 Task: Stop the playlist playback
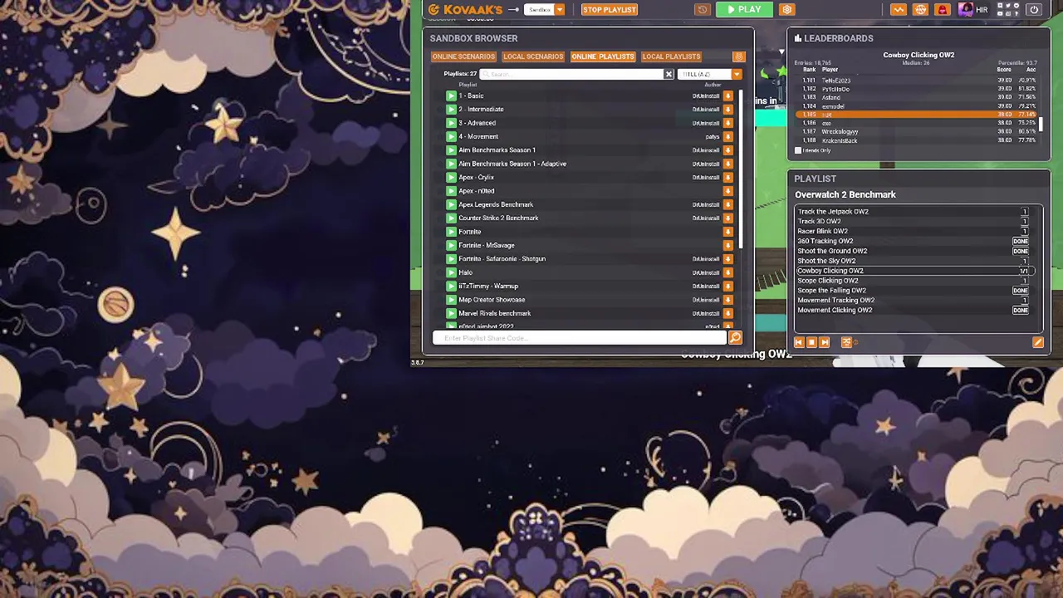811,342
